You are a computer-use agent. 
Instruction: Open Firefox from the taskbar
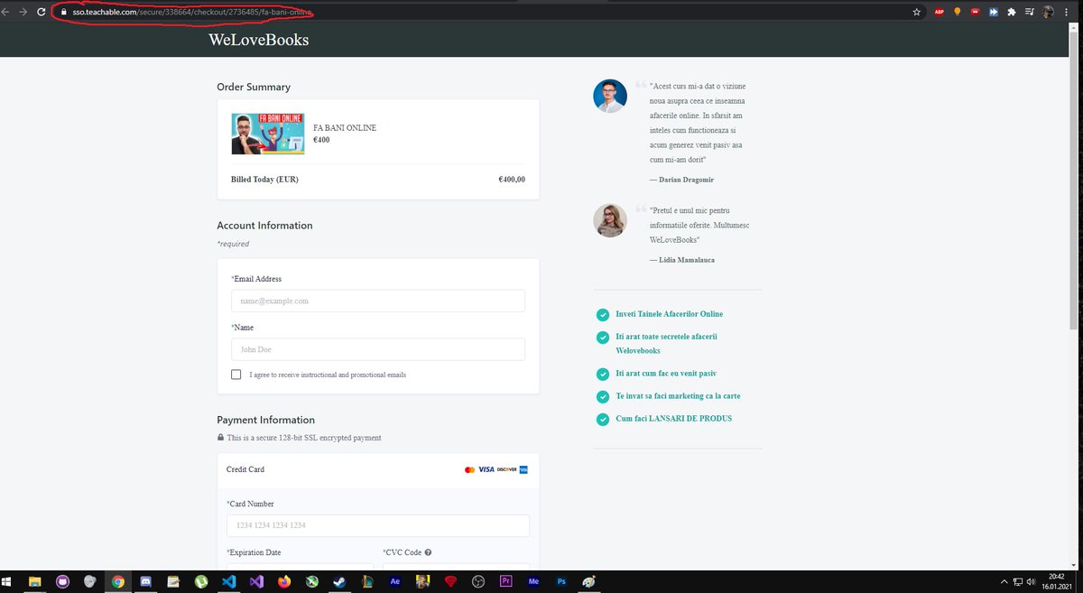point(284,582)
